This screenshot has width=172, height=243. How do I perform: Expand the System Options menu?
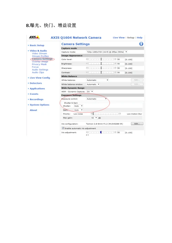pos(40,105)
